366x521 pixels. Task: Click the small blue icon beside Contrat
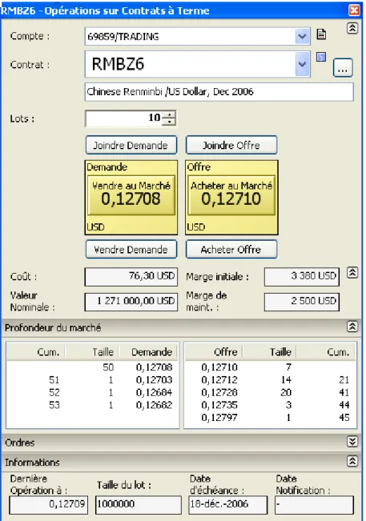(321, 57)
